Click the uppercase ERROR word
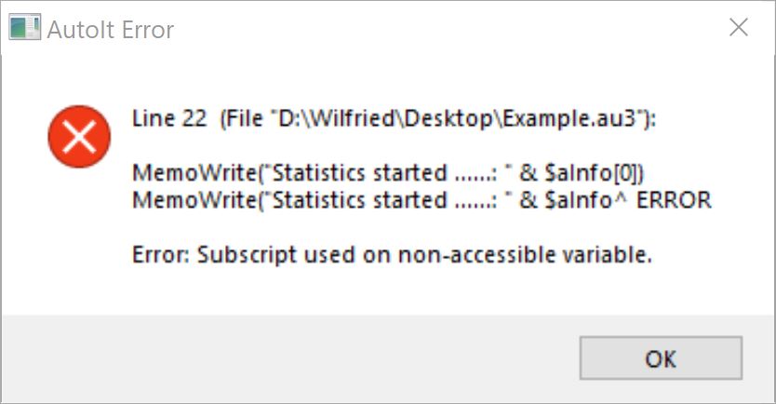776x404 pixels. tap(674, 200)
